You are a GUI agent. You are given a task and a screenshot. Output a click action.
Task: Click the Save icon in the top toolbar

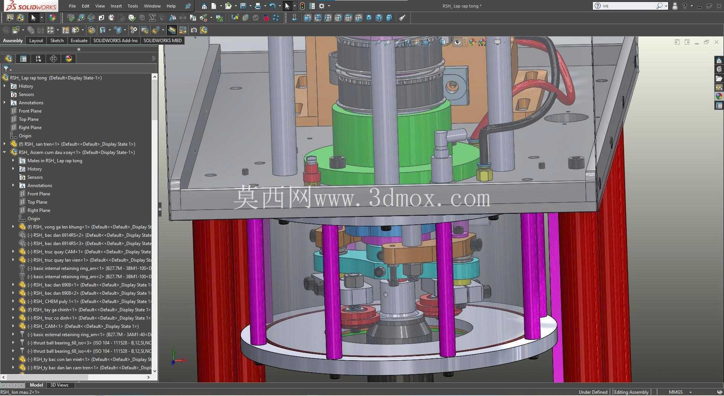tap(243, 6)
